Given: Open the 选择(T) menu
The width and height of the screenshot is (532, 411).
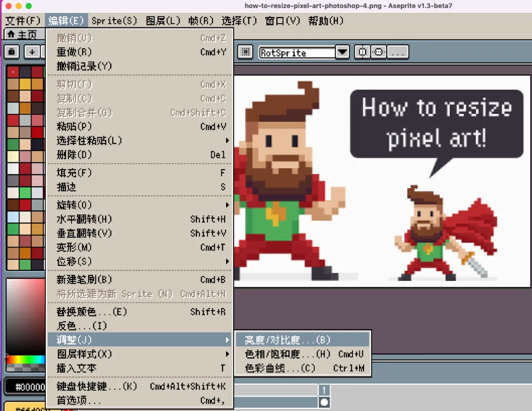Looking at the screenshot, I should (239, 21).
